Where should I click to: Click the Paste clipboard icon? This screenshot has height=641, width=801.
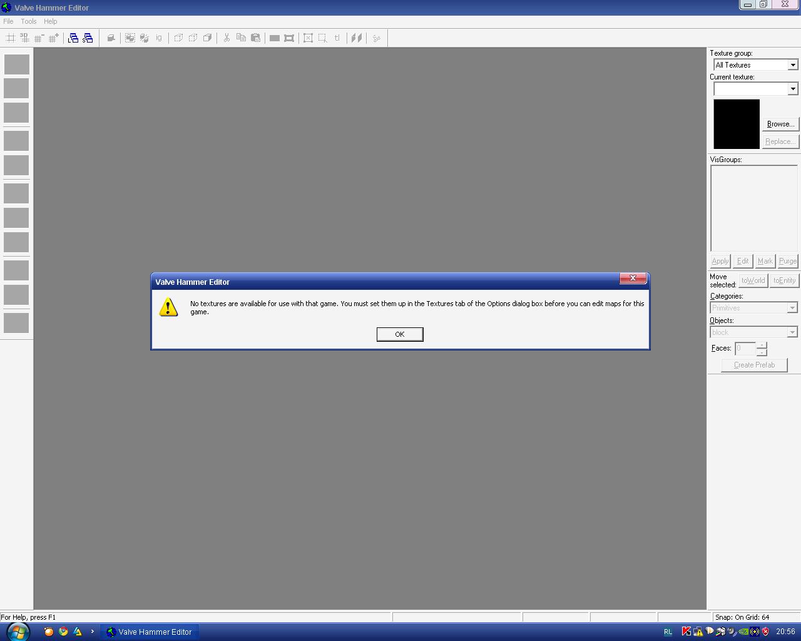click(x=255, y=38)
